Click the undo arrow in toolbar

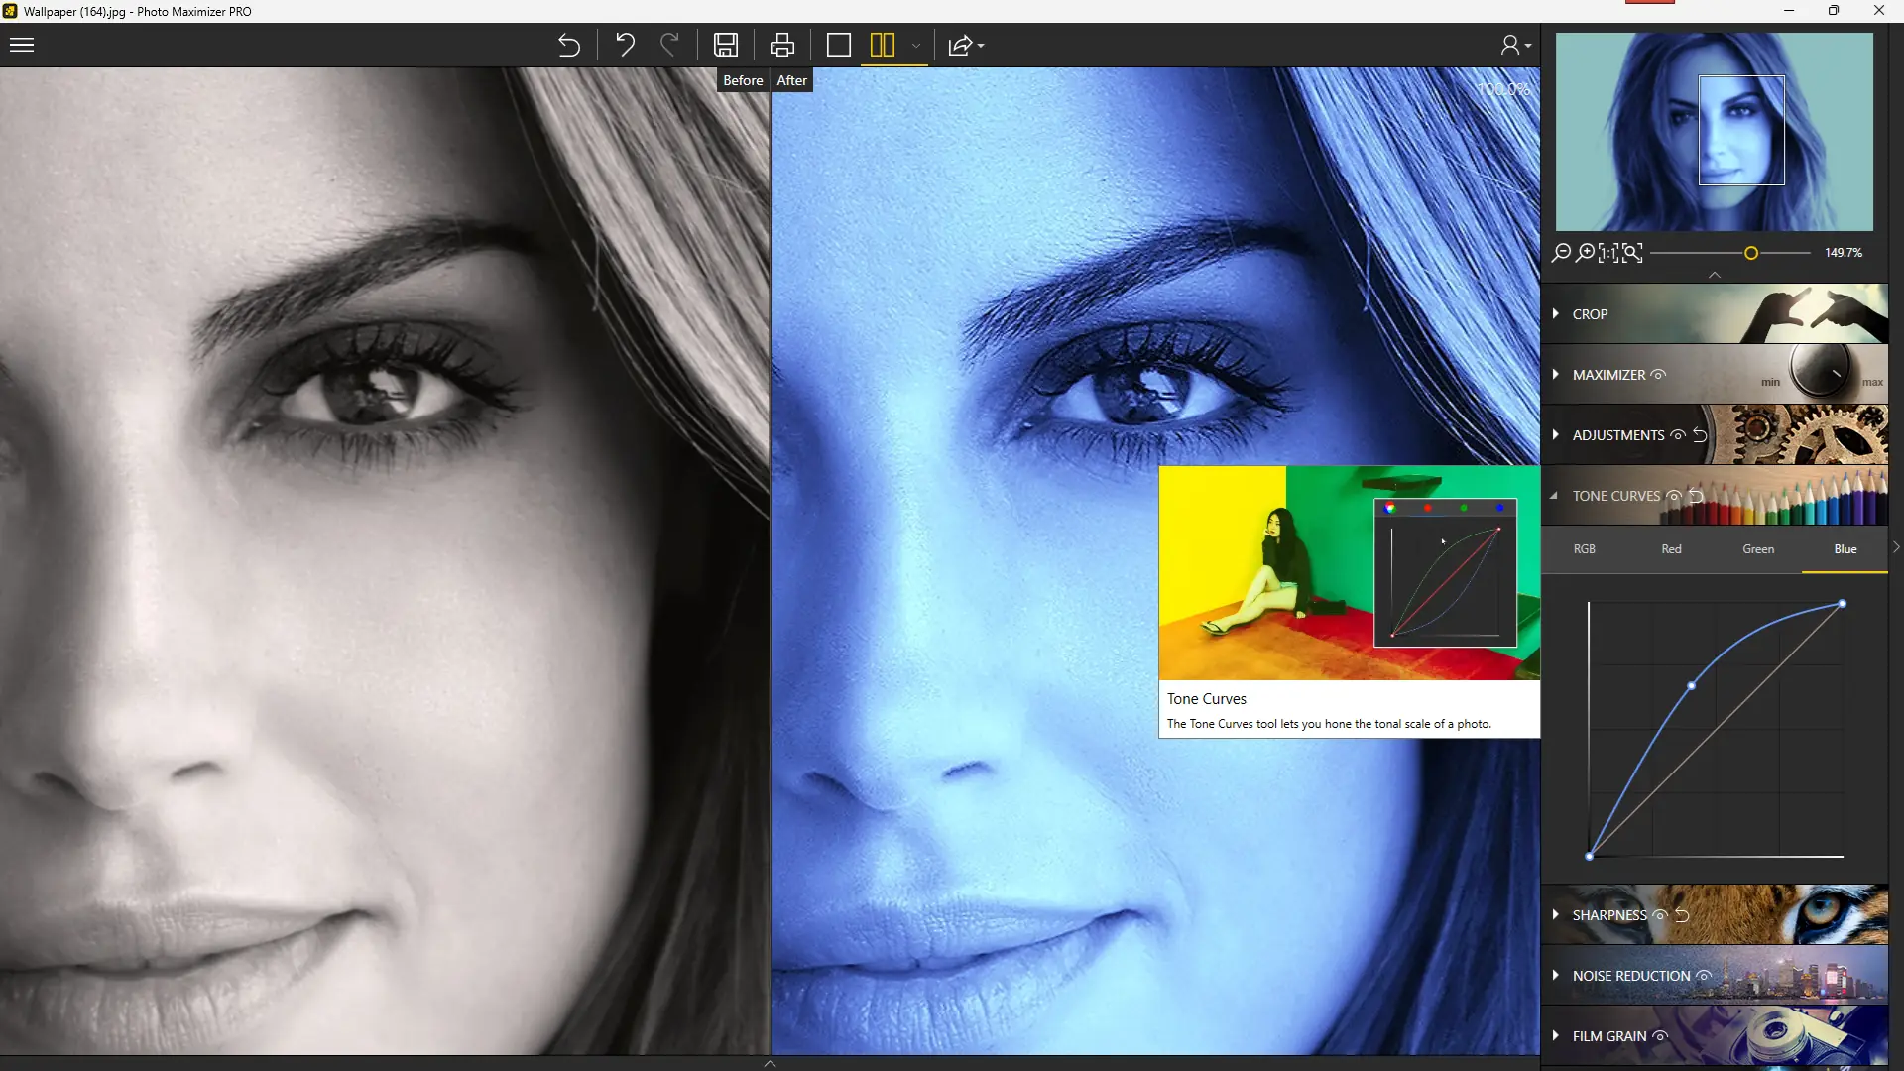pyautogui.click(x=625, y=45)
